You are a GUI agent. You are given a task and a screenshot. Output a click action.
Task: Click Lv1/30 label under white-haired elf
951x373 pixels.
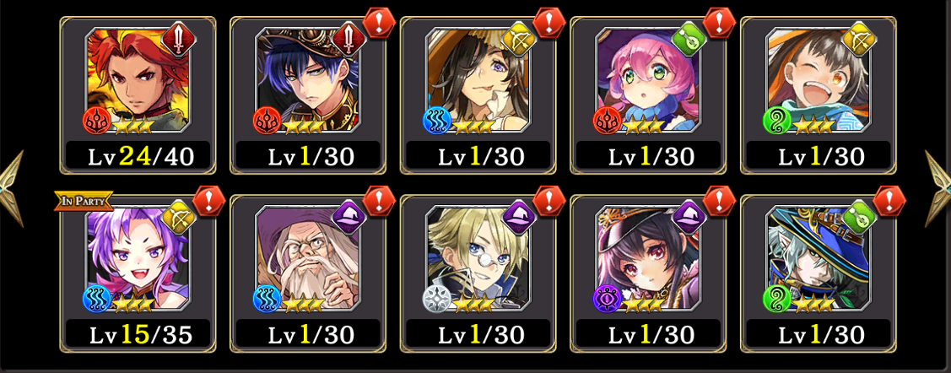pos(819,335)
